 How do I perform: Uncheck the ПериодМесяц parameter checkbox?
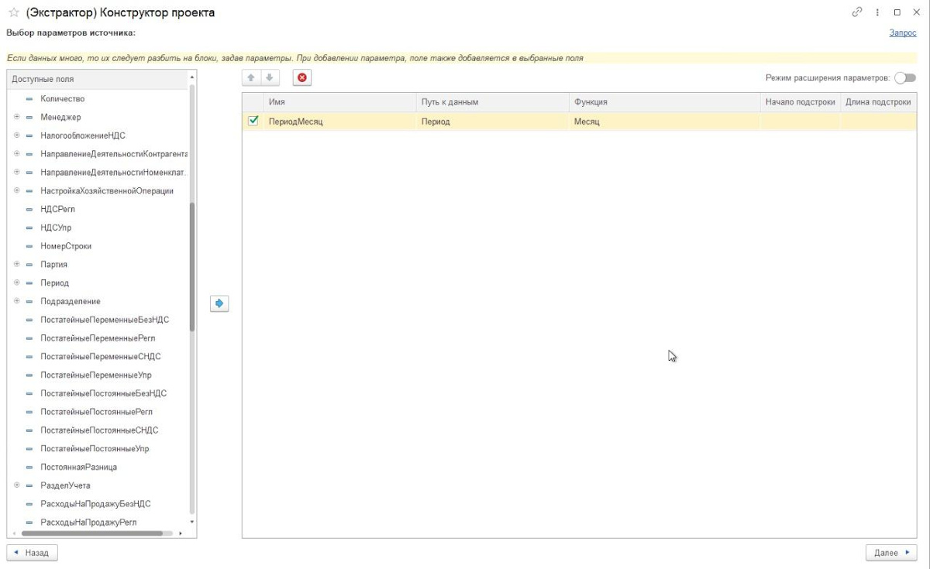(253, 121)
